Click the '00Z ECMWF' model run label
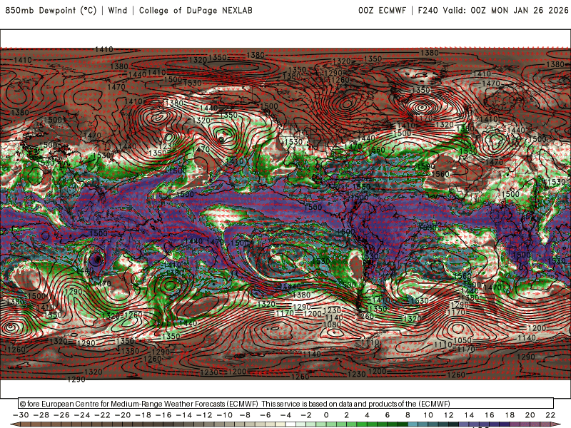 coord(382,10)
